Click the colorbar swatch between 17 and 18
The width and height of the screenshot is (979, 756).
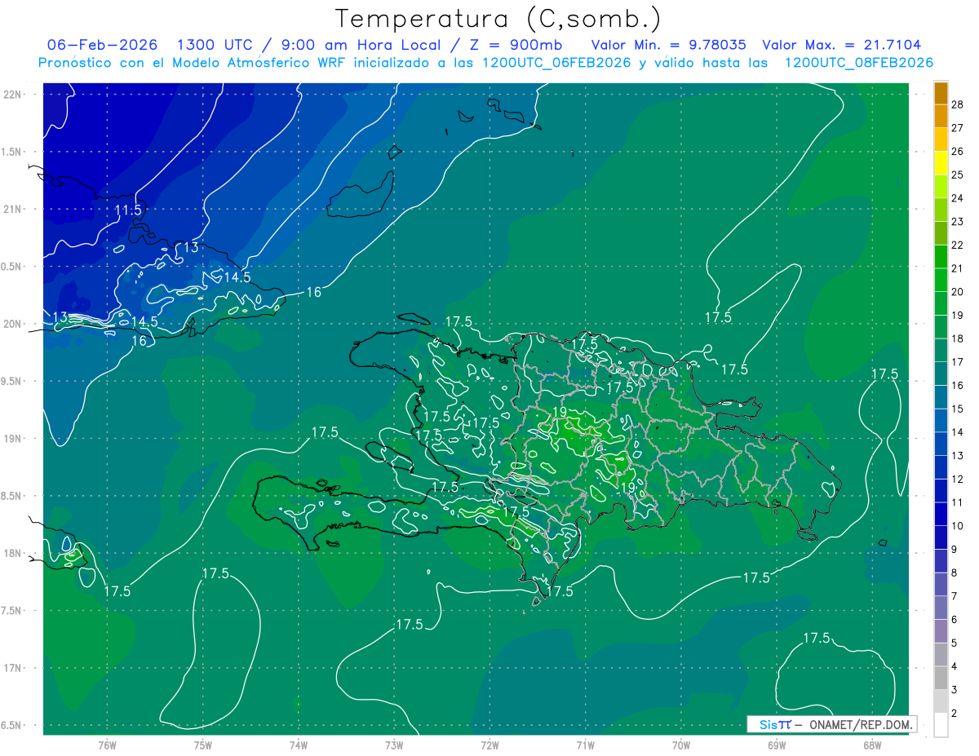point(941,351)
